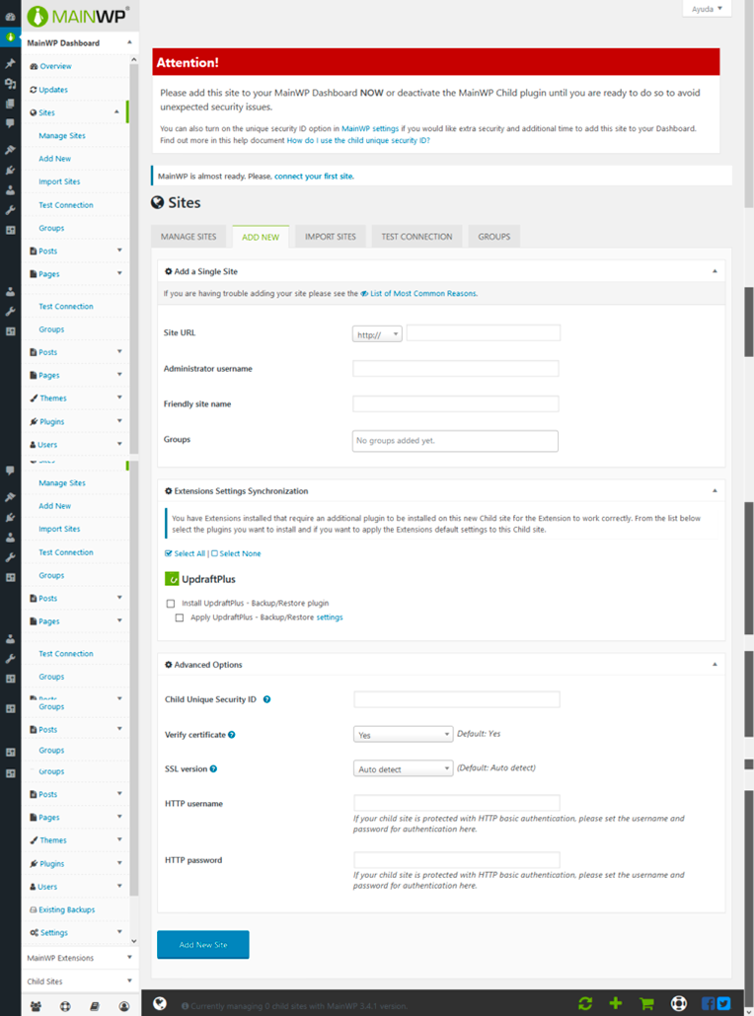
Task: Click the MainWP logo at top left
Action: (x=78, y=16)
